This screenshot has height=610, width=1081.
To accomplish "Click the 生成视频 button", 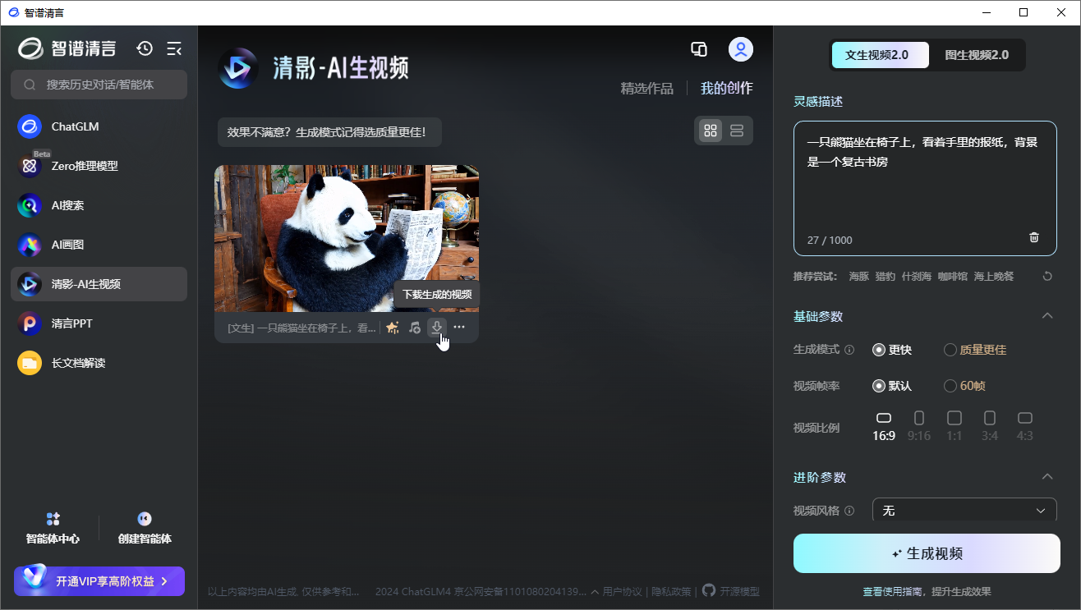I will click(926, 553).
